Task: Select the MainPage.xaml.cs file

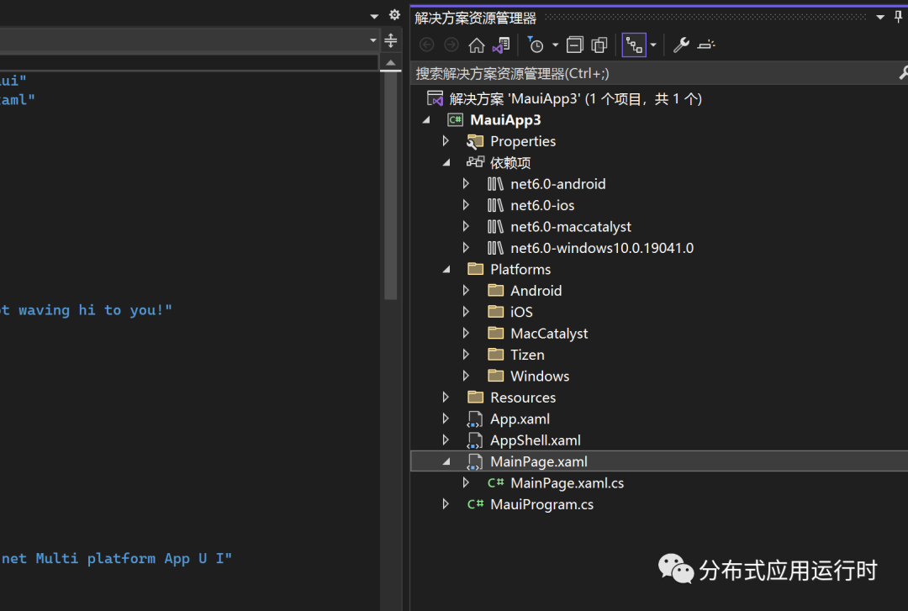Action: pos(567,483)
